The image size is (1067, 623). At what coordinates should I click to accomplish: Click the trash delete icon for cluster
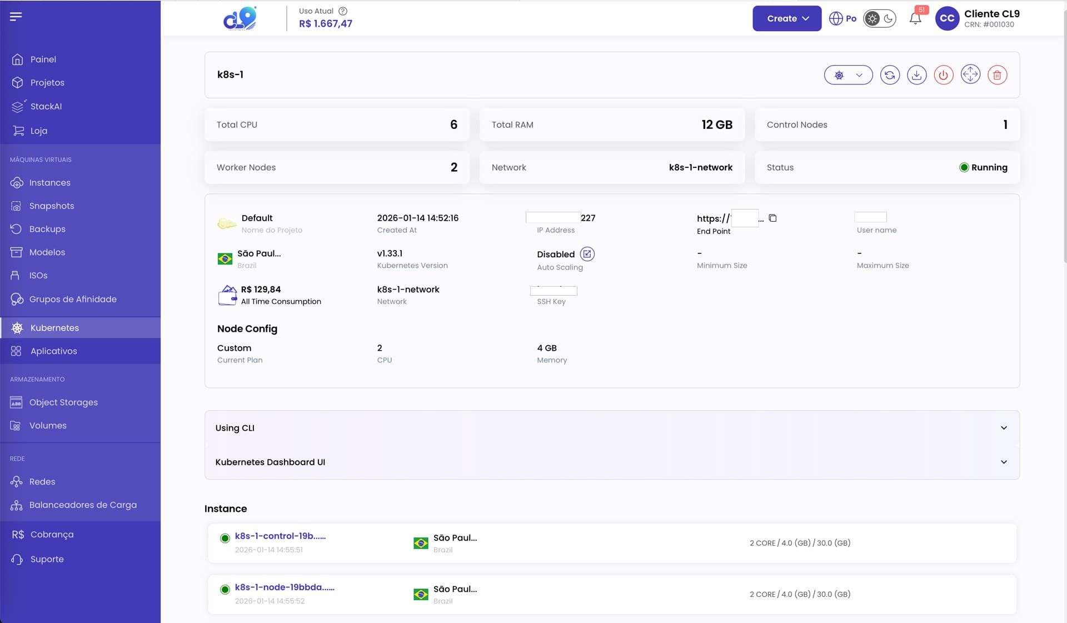(x=997, y=75)
